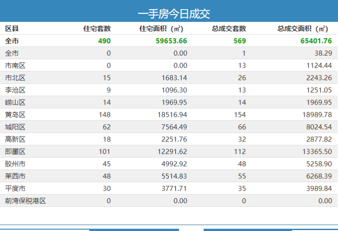Click the 平度市 row label

click(15, 189)
